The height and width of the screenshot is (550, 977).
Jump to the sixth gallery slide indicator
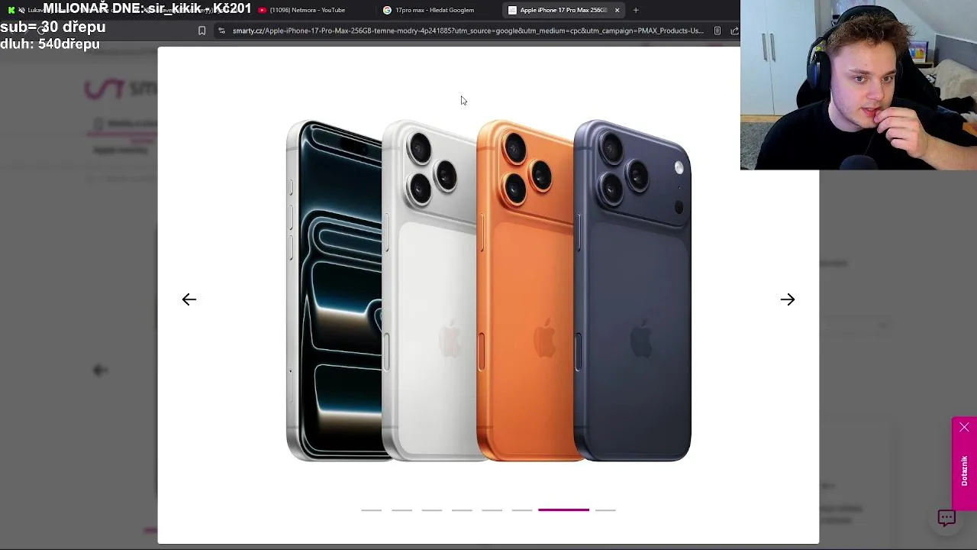(522, 510)
